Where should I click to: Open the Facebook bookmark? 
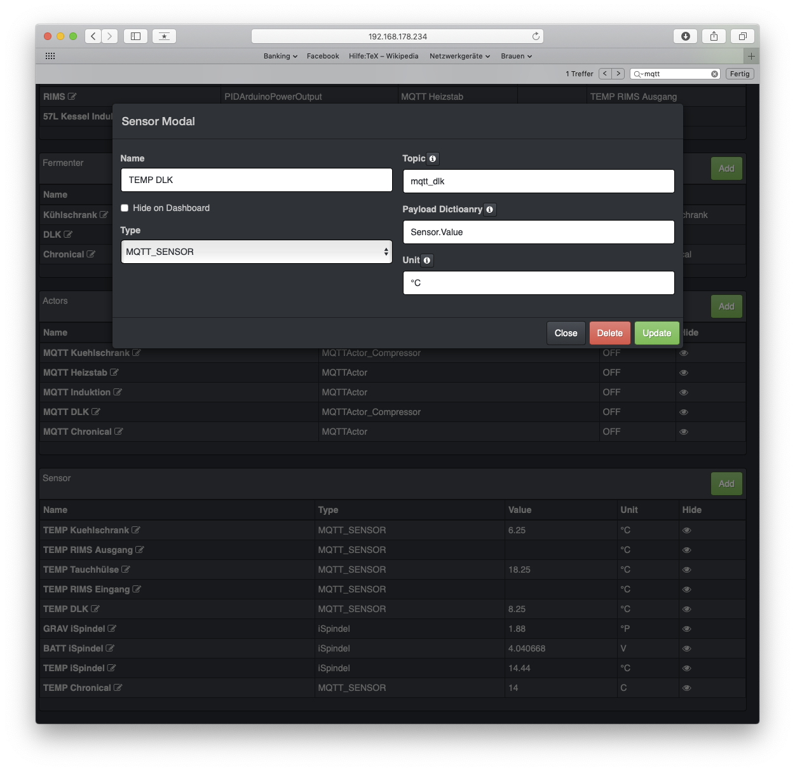(x=323, y=56)
